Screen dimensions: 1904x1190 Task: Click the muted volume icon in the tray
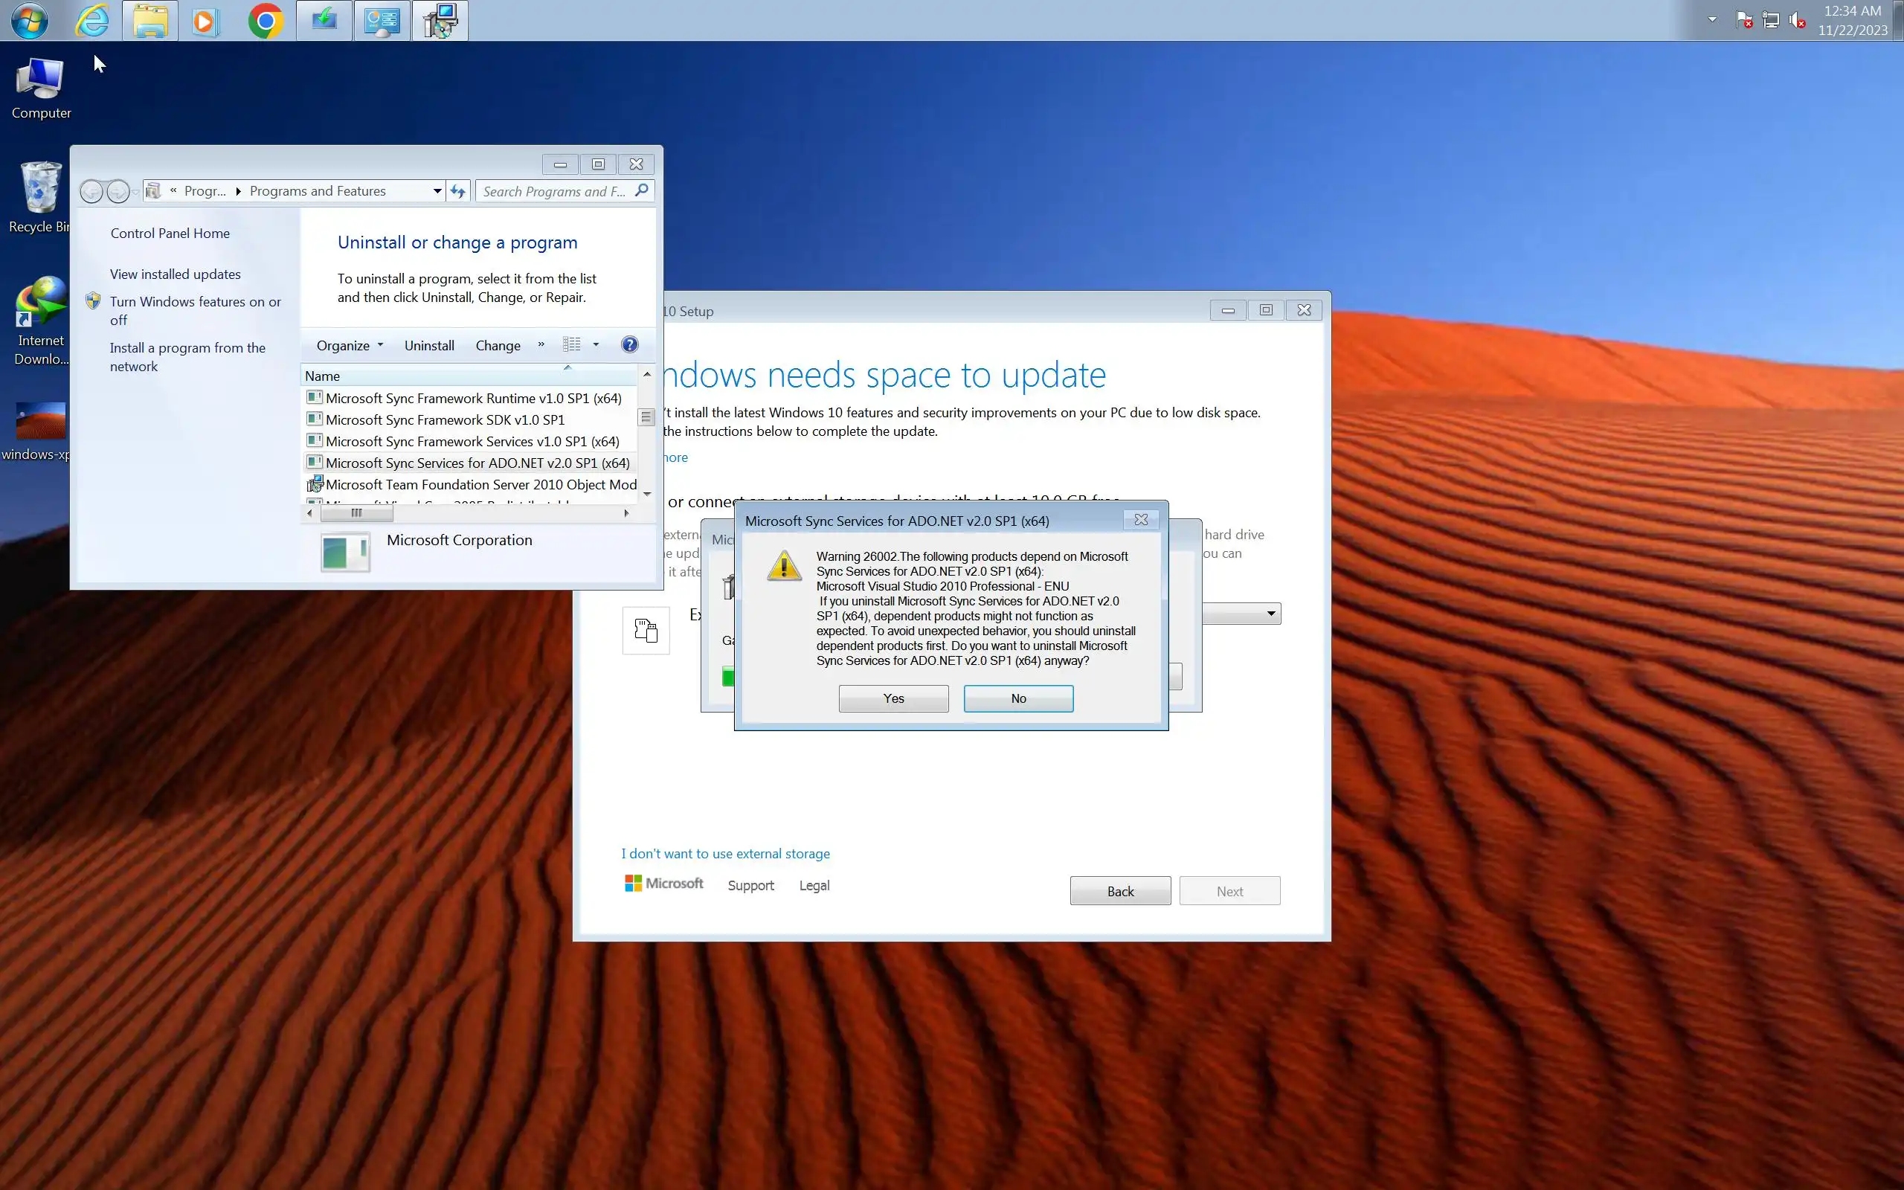coord(1797,21)
